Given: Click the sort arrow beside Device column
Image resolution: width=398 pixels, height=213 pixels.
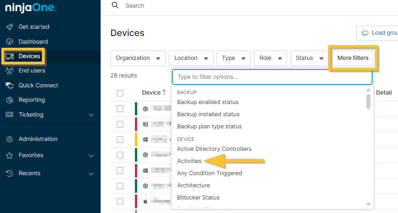Looking at the screenshot, I should pyautogui.click(x=164, y=92).
